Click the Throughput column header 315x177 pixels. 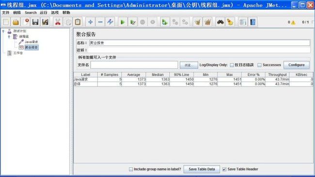click(x=277, y=74)
